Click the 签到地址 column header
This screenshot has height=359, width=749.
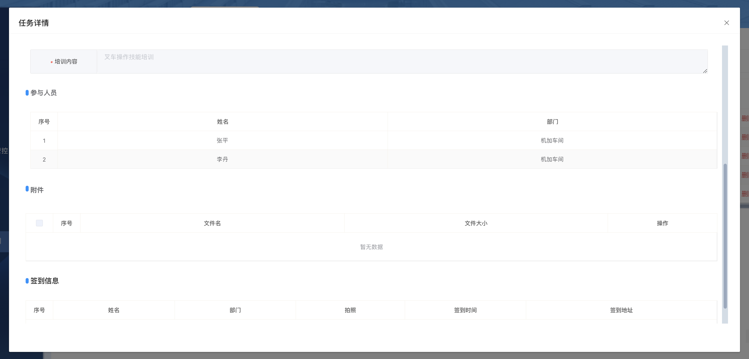click(621, 310)
